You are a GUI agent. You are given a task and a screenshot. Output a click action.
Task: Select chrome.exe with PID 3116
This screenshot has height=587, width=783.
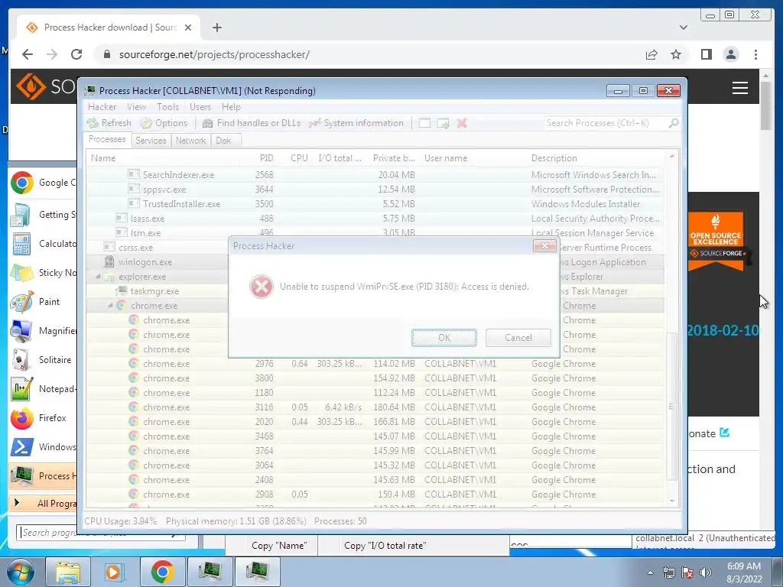375,407
